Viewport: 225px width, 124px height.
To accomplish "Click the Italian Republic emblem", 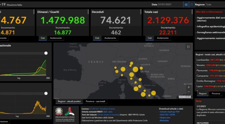I will pos(59,111).
